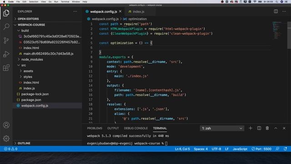Expand the Open Editors section
Screen dimensions: 291x164
coord(48,19)
